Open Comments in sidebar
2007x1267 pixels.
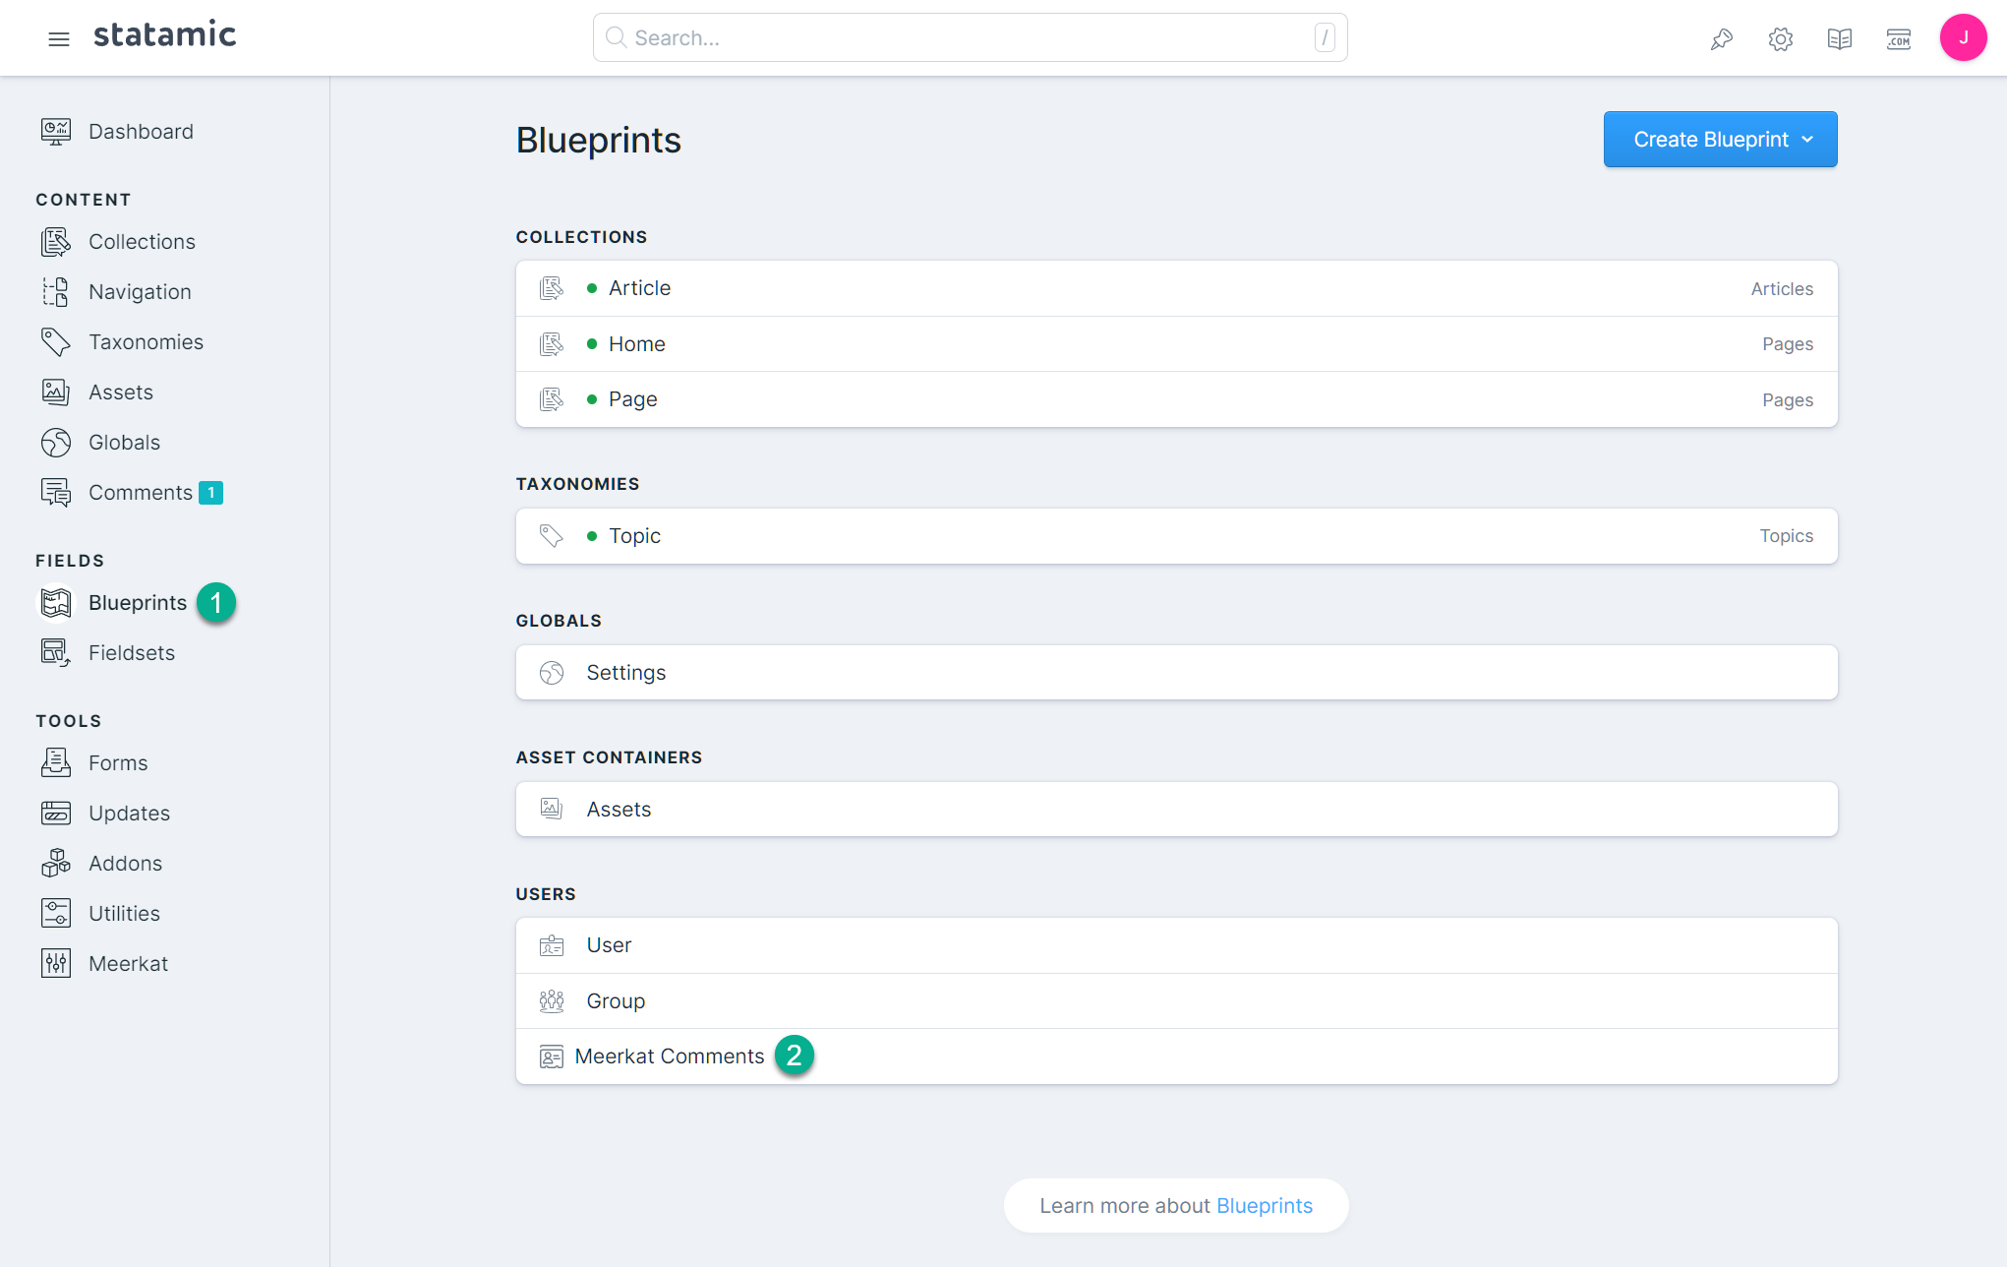click(141, 493)
